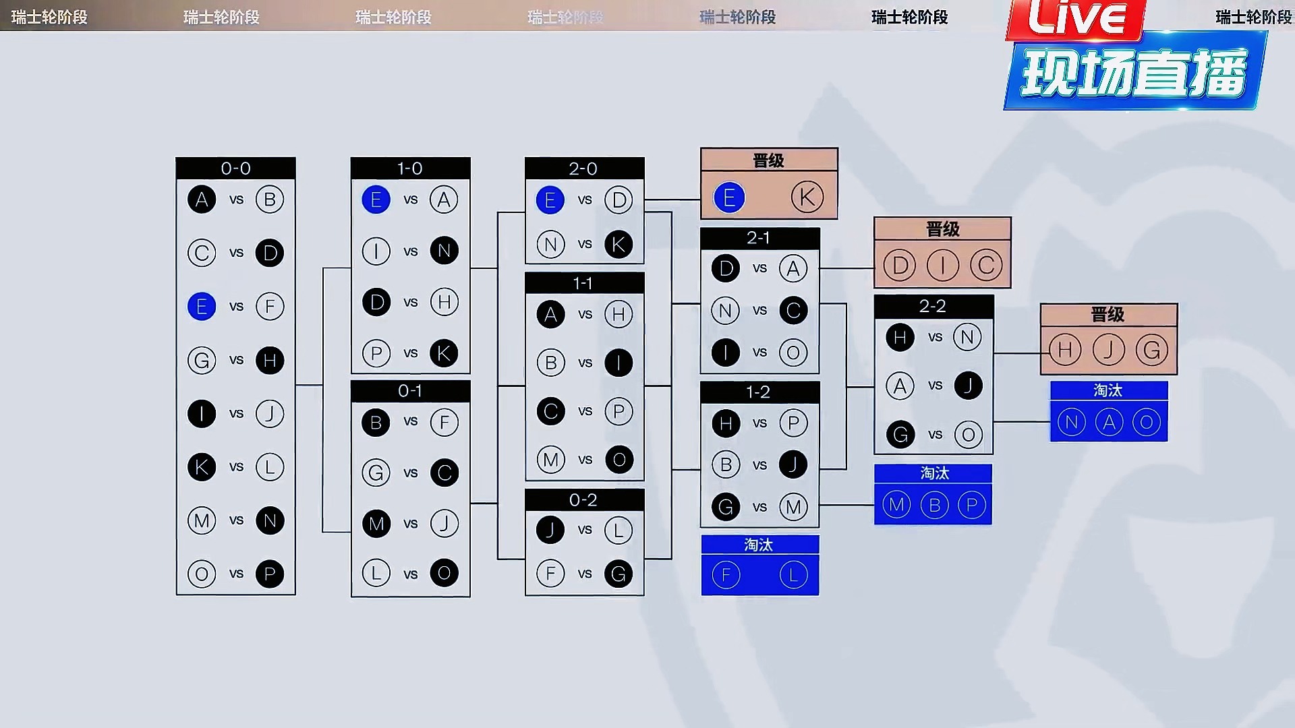Select the 2-0 box header
The image size is (1295, 728).
584,169
